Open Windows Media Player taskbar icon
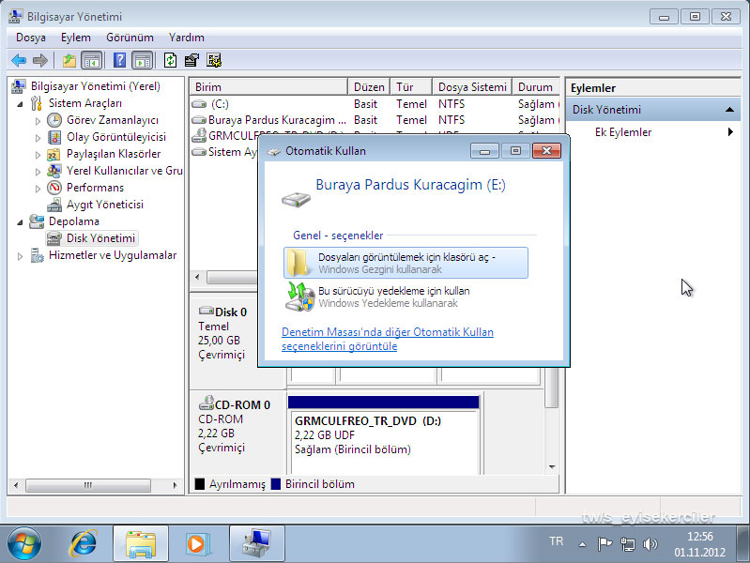 196,544
